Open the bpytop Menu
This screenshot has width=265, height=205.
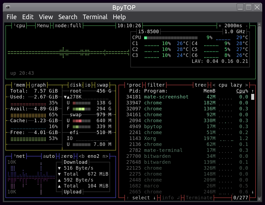[43, 26]
